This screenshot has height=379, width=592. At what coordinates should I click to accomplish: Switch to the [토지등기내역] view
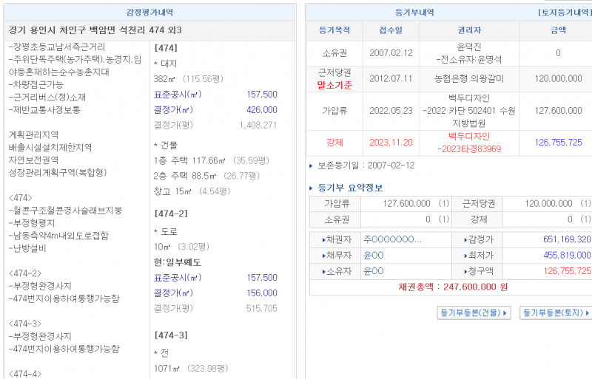(x=563, y=13)
